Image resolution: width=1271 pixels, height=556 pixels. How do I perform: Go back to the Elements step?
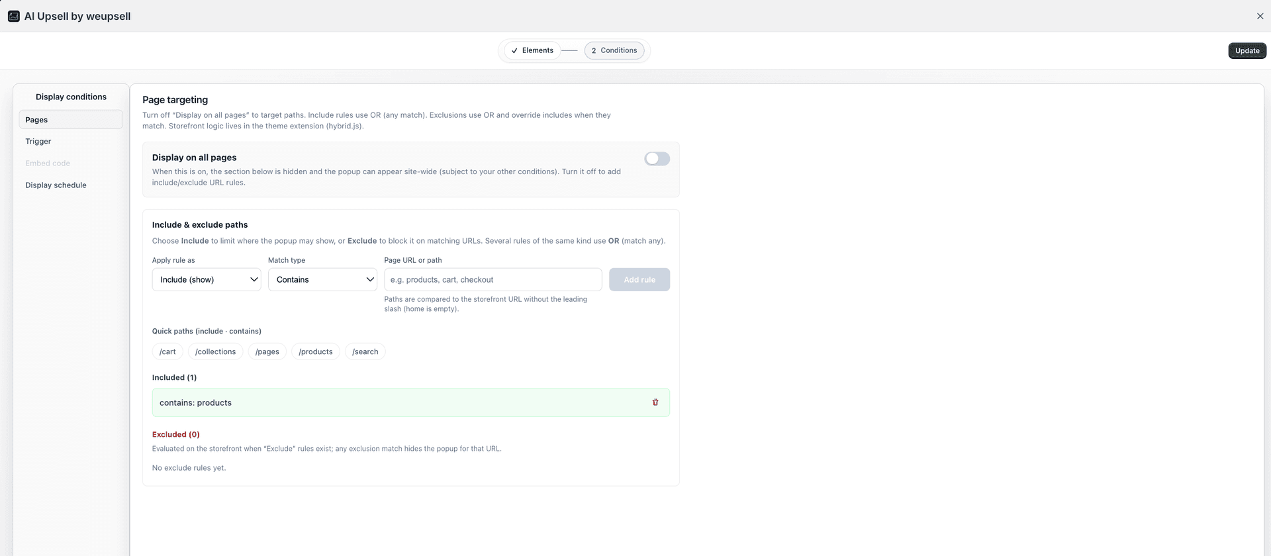click(532, 50)
